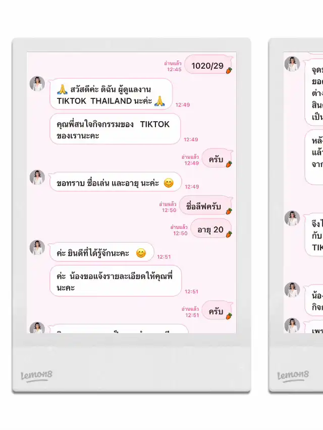Image resolution: width=323 pixels, height=430 pixels.
Task: Tap the carrot sticker on the อายุ 20 bubble
Action: click(x=229, y=234)
